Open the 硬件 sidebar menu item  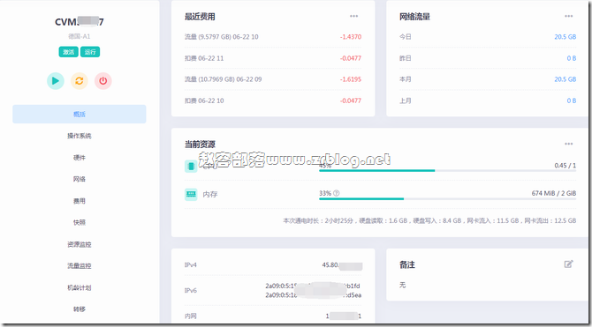tap(80, 158)
